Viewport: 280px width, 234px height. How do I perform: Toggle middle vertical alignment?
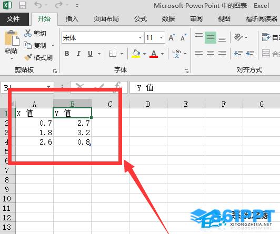[x=211, y=38]
